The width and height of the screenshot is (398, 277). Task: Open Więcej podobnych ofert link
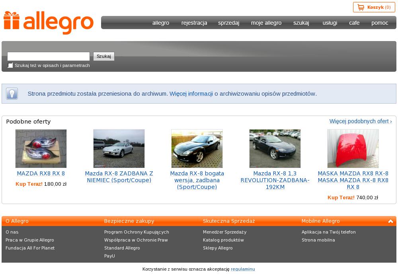[x=361, y=121]
